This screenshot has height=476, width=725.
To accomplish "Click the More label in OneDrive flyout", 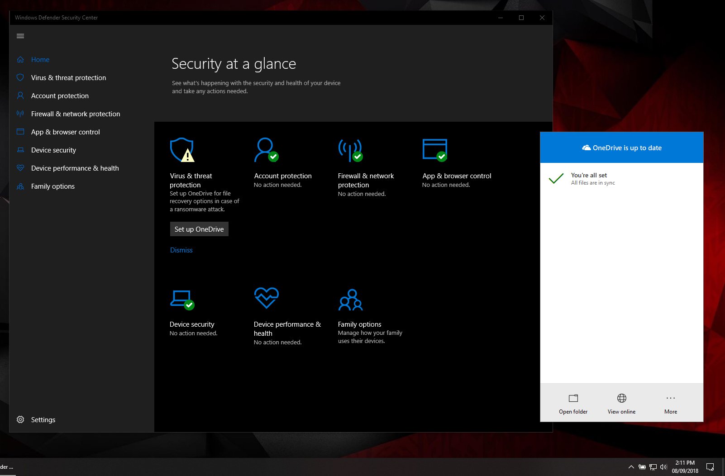I will point(671,412).
